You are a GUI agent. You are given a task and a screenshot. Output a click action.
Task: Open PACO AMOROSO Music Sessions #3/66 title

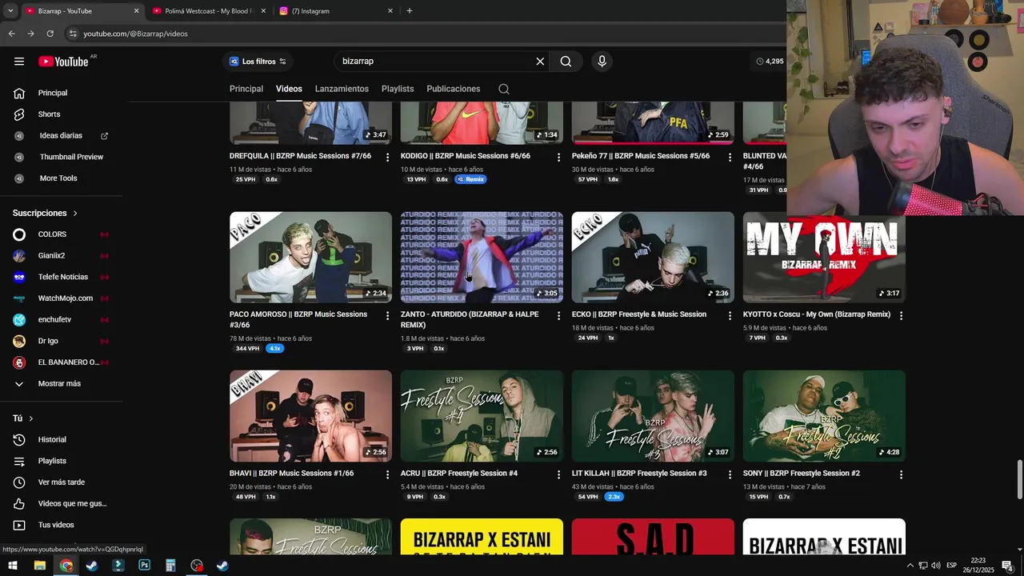coord(298,319)
